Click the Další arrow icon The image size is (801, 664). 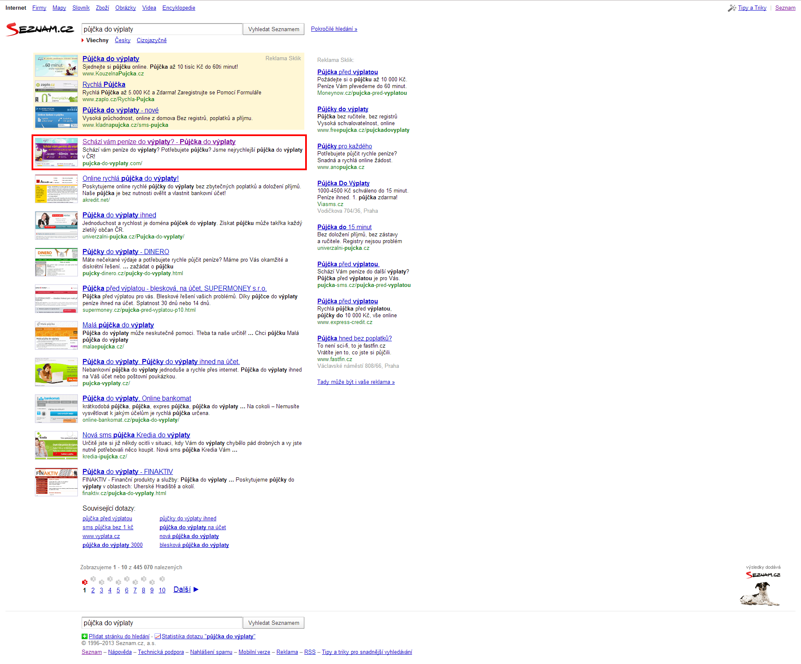point(196,589)
